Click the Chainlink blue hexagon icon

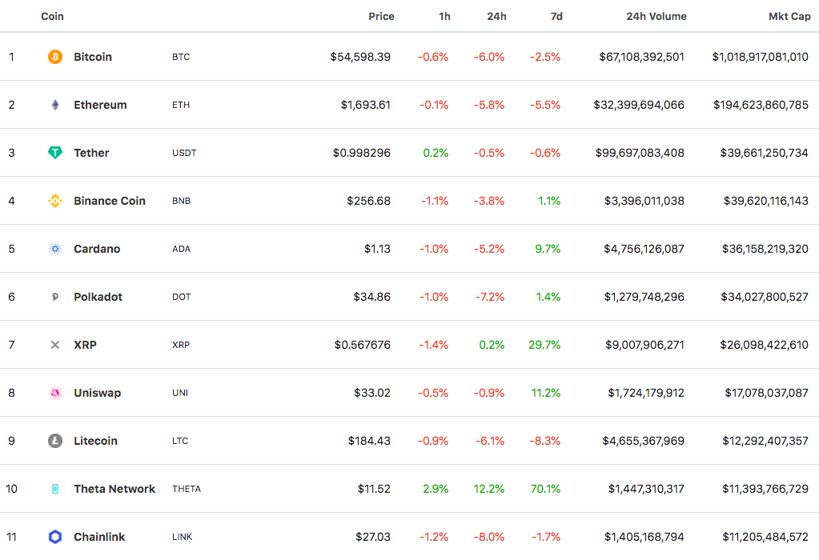click(x=54, y=537)
